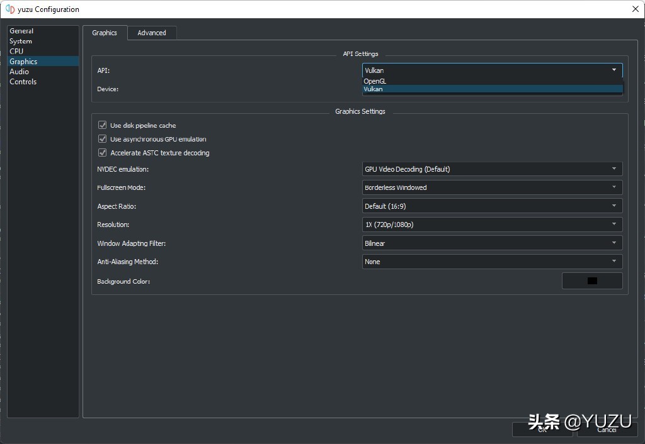The image size is (645, 444).
Task: Open Anti-Aliasing Method dropdown
Action: (x=491, y=262)
